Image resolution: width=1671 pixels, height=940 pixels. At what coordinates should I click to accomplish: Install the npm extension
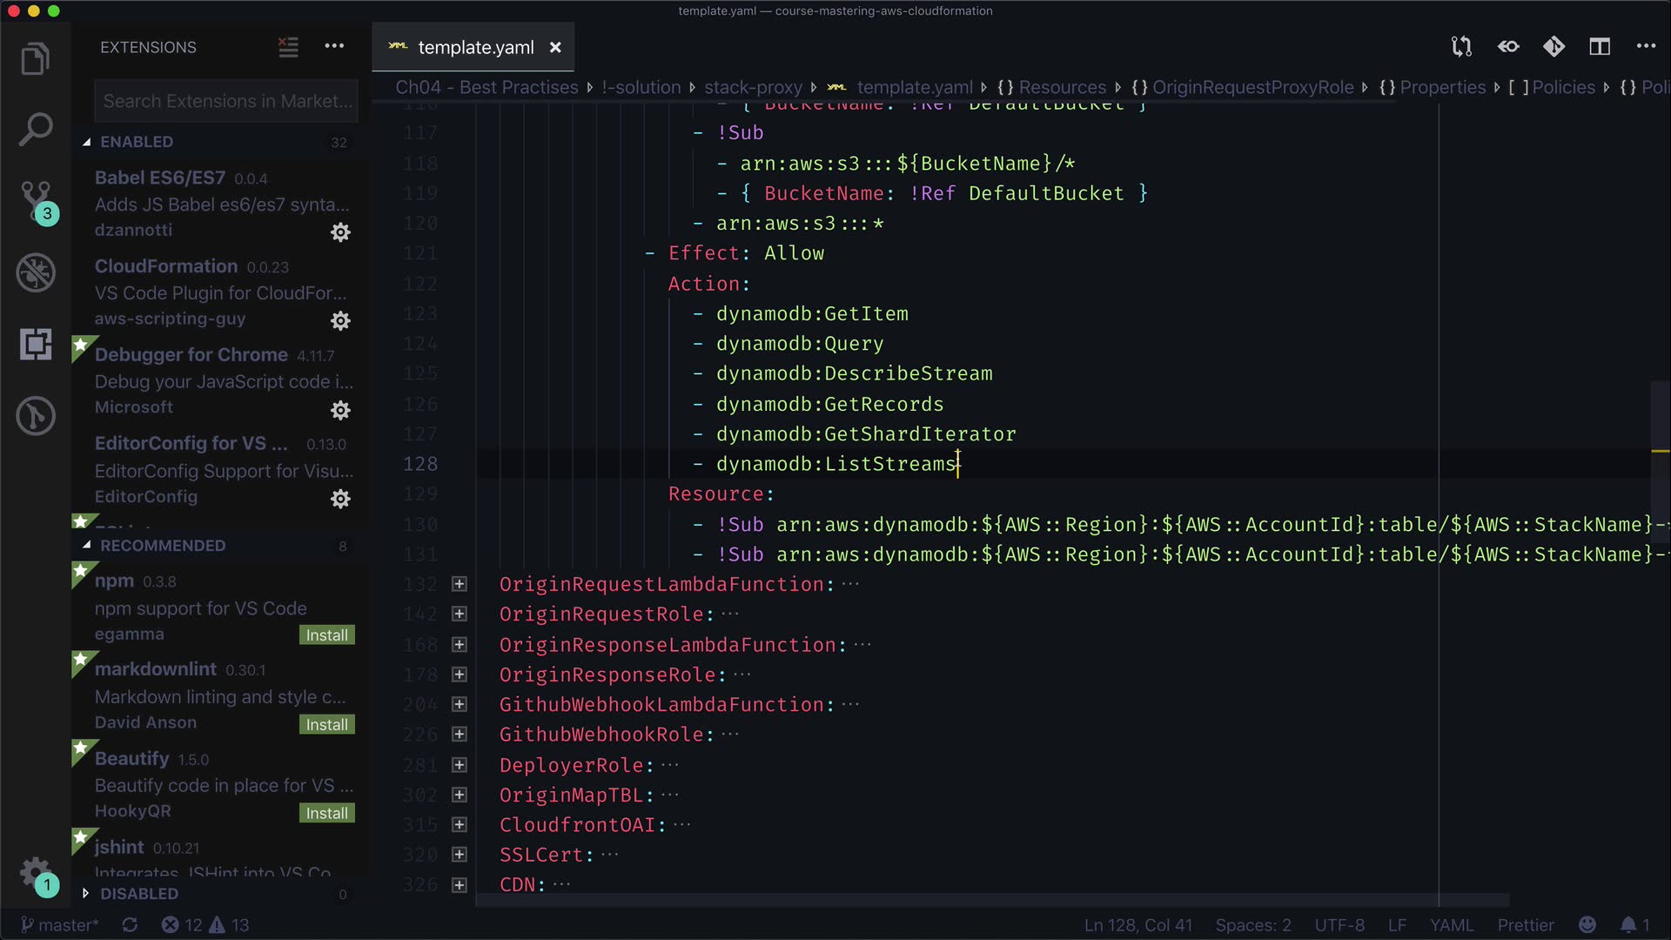tap(326, 635)
